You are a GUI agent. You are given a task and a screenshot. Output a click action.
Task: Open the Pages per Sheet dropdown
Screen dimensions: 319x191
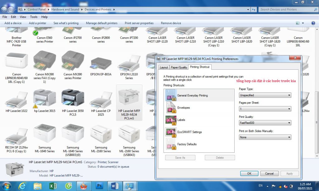coord(265,109)
